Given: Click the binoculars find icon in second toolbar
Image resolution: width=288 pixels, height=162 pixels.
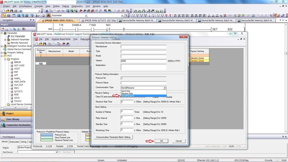Looking at the screenshot, I should coord(49,16).
